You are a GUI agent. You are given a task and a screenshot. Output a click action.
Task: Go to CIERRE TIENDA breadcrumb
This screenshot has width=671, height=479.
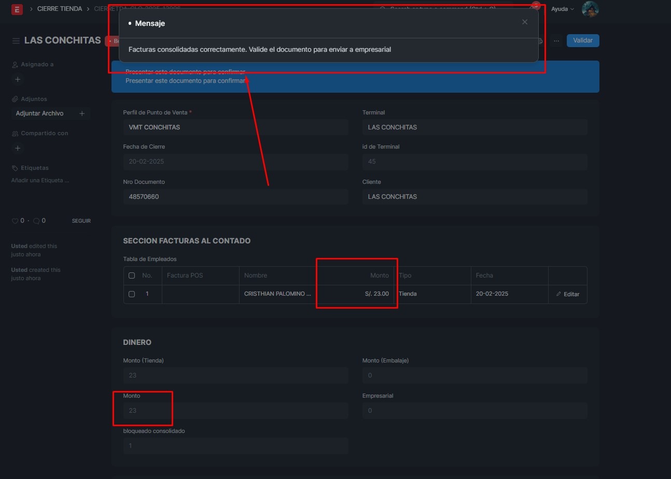coord(60,9)
